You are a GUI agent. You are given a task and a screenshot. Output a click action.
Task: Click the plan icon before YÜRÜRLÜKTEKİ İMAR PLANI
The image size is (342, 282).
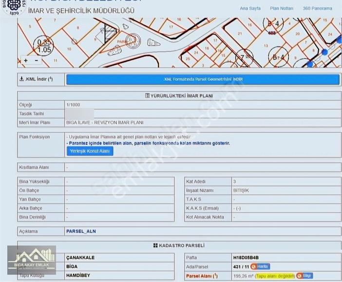tap(148, 96)
